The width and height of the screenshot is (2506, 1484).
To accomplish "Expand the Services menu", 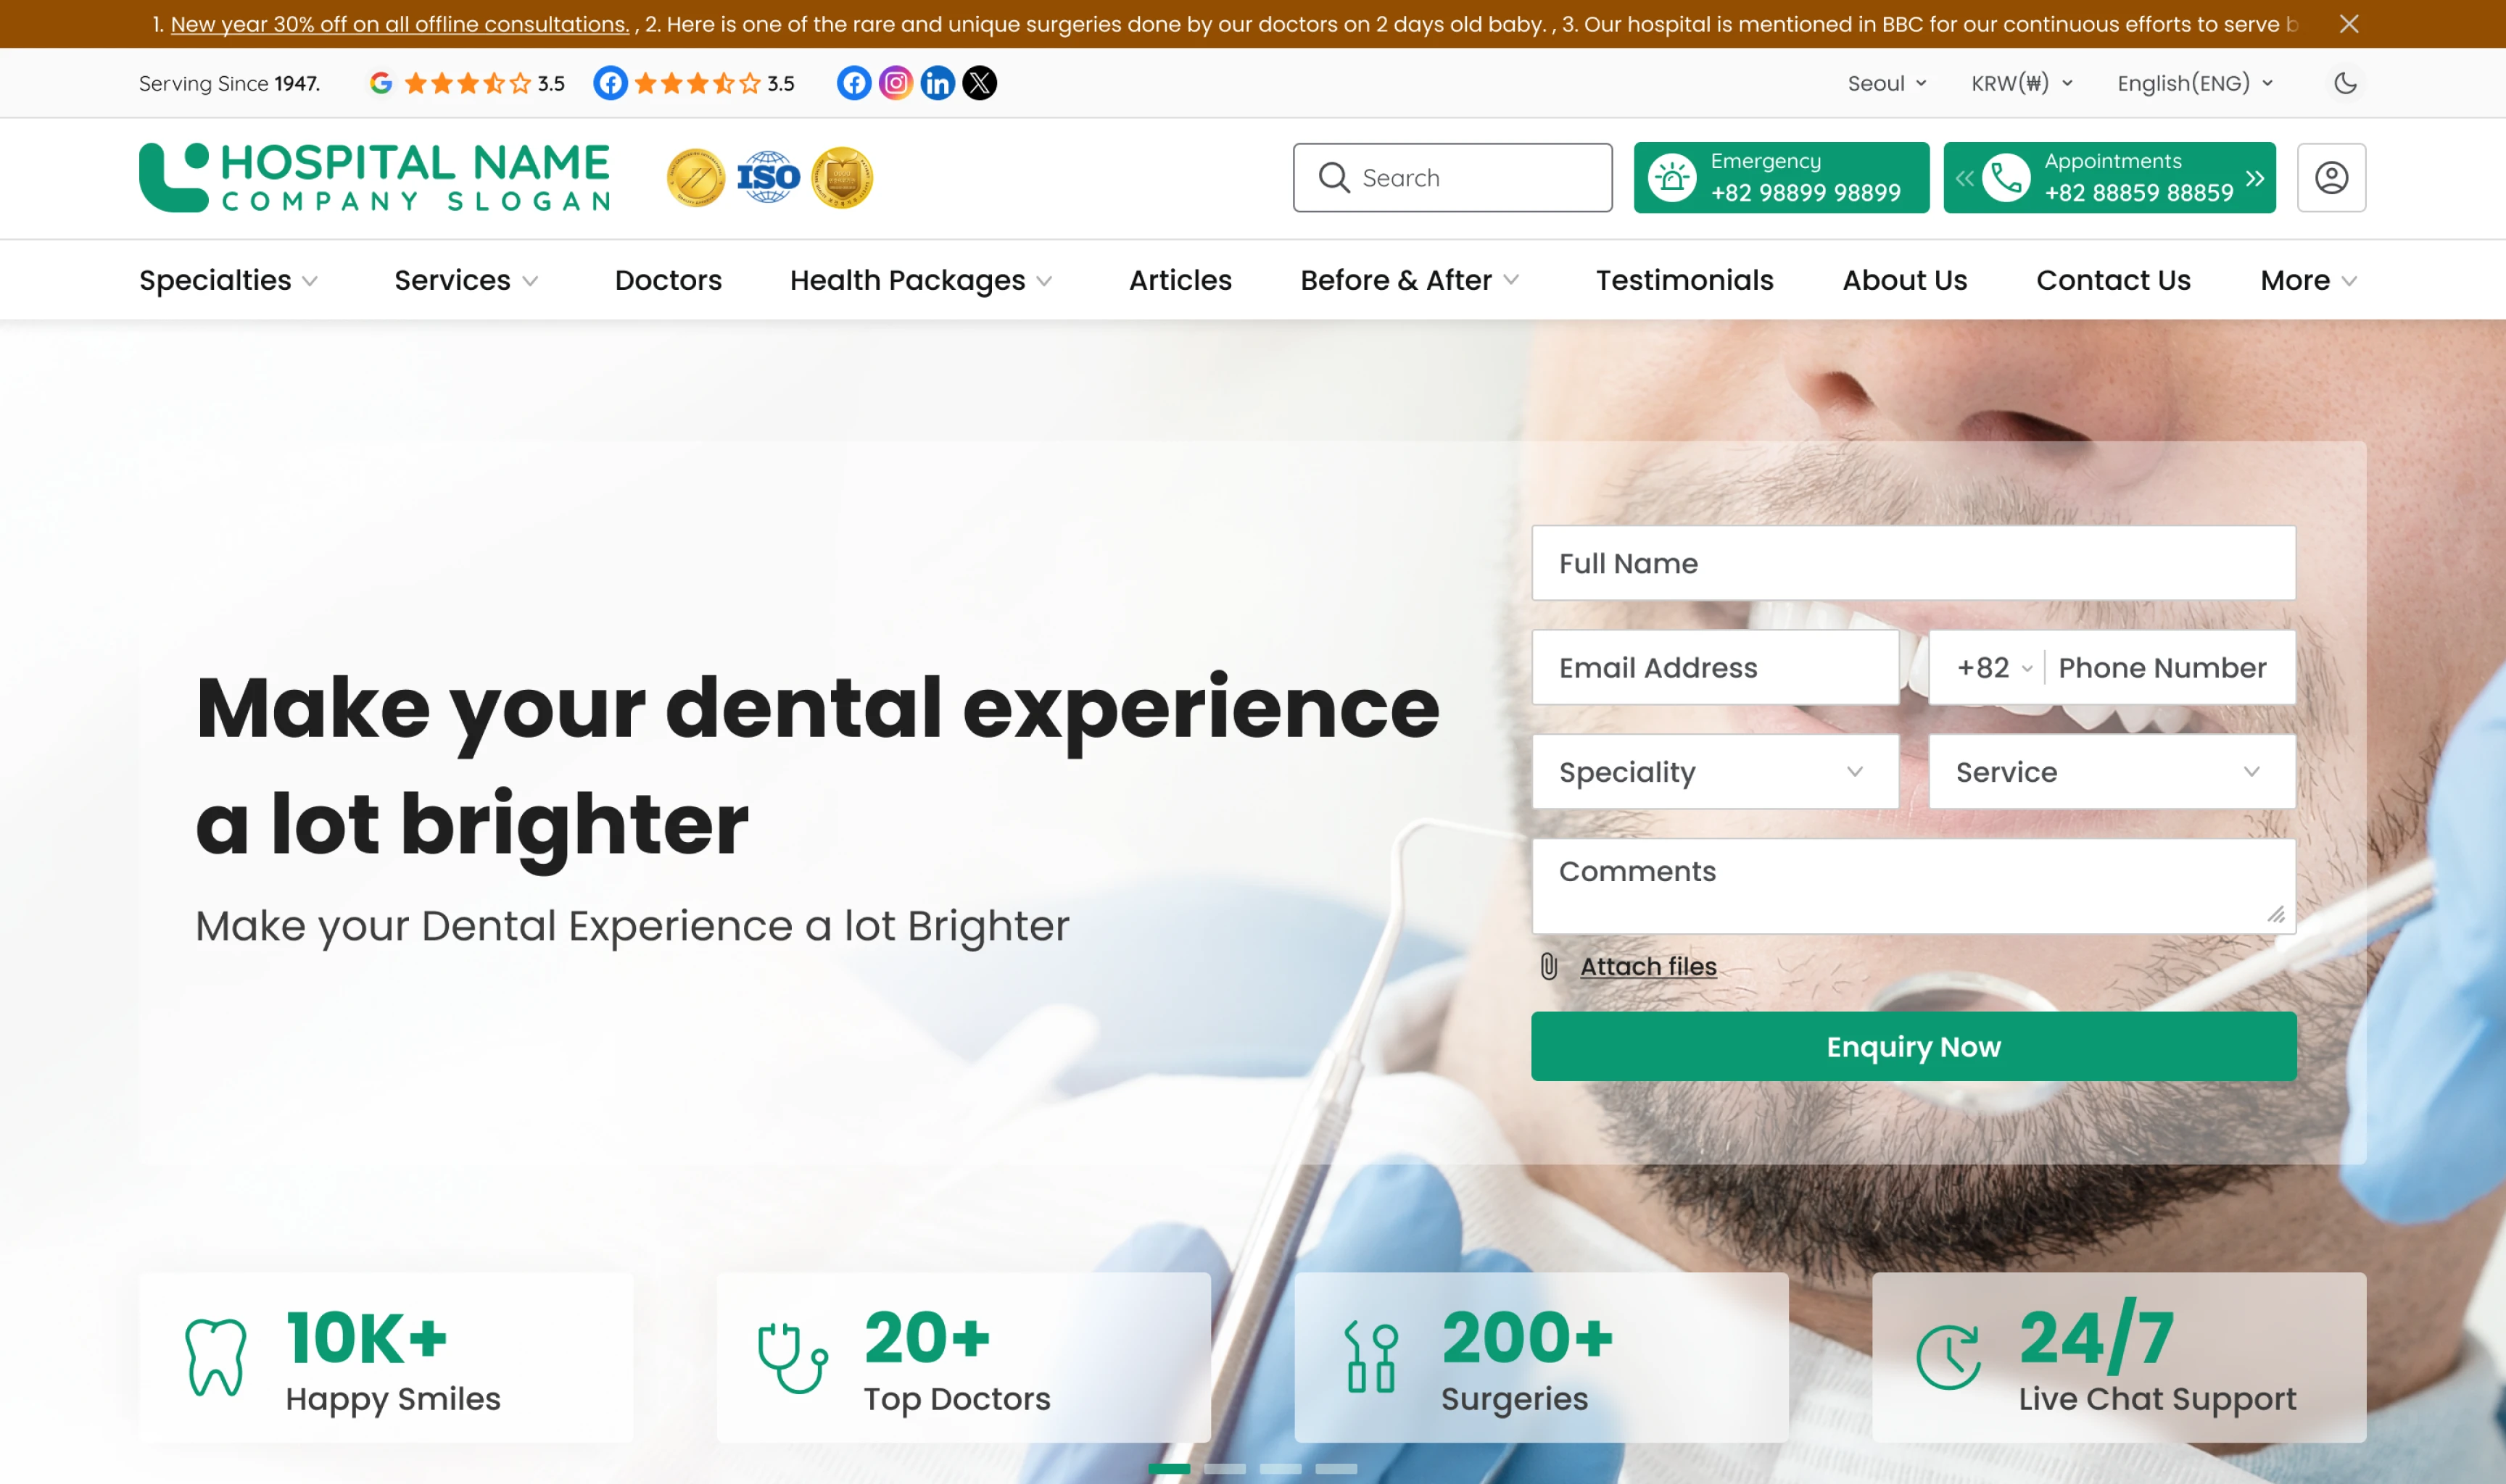I will tap(467, 280).
